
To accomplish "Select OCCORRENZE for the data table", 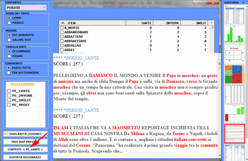I will click(9, 51).
